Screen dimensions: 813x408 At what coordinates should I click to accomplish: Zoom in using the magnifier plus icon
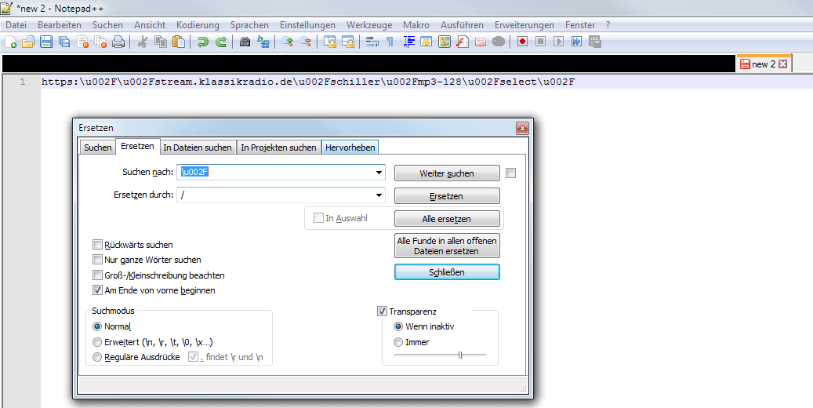pos(287,42)
